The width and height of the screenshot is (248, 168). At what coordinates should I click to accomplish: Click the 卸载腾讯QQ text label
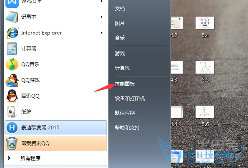[35, 143]
